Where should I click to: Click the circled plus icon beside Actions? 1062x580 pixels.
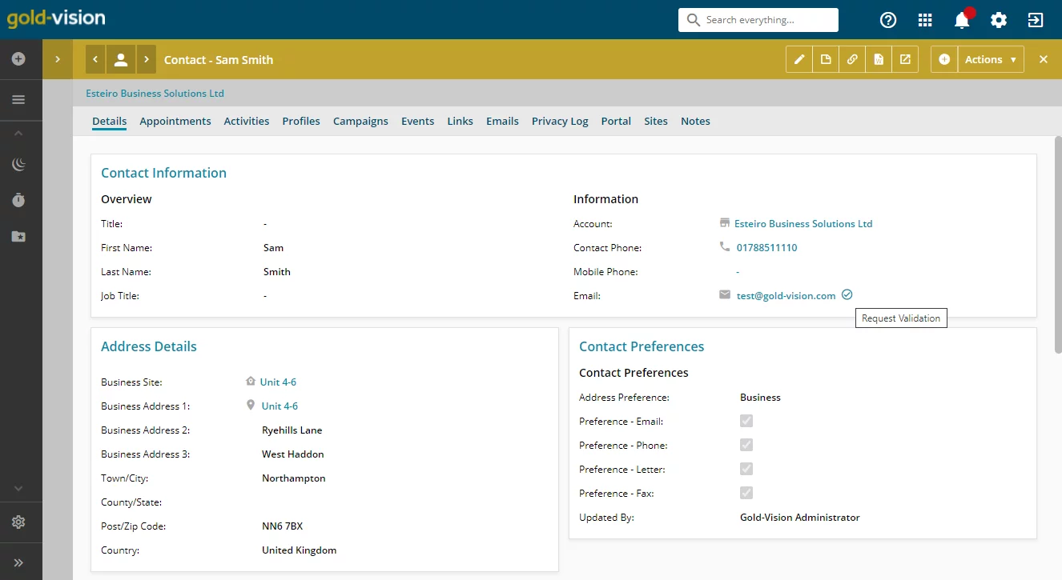coord(944,59)
